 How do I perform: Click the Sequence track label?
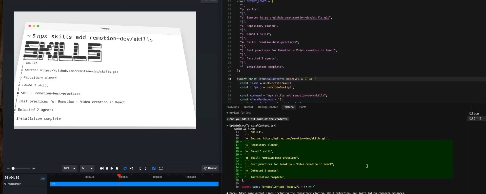pyautogui.click(x=14, y=184)
